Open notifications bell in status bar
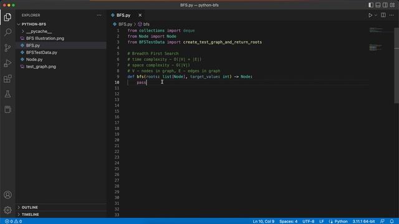Viewport: 399px width, 224px height. pyautogui.click(x=392, y=222)
